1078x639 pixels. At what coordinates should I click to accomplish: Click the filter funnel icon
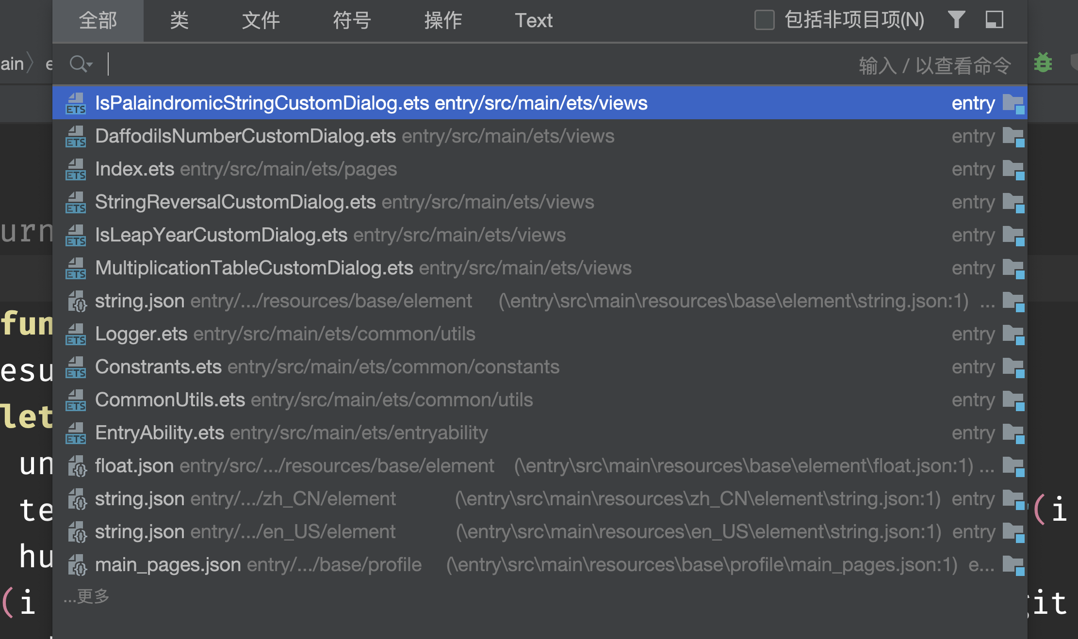pos(956,20)
